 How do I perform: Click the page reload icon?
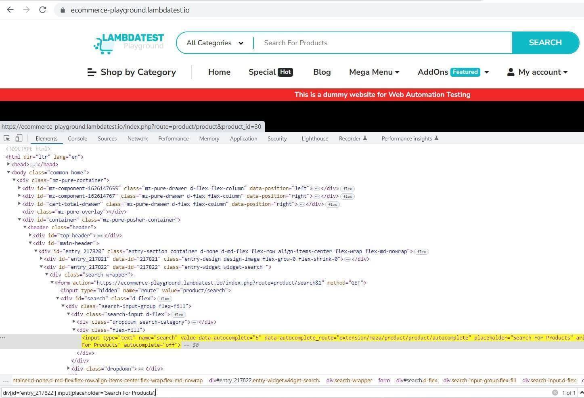click(42, 10)
